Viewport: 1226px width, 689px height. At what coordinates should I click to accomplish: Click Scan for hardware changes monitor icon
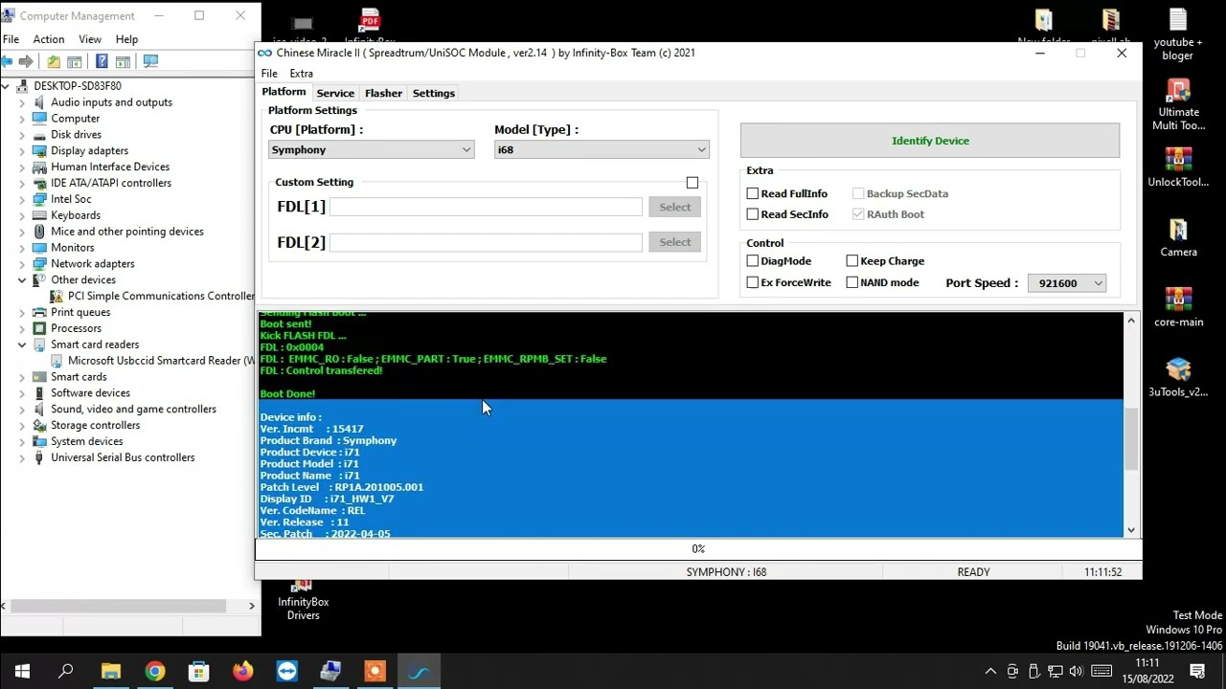[150, 61]
